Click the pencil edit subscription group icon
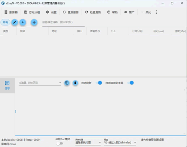This screenshot has width=187, height=147. click(15, 22)
